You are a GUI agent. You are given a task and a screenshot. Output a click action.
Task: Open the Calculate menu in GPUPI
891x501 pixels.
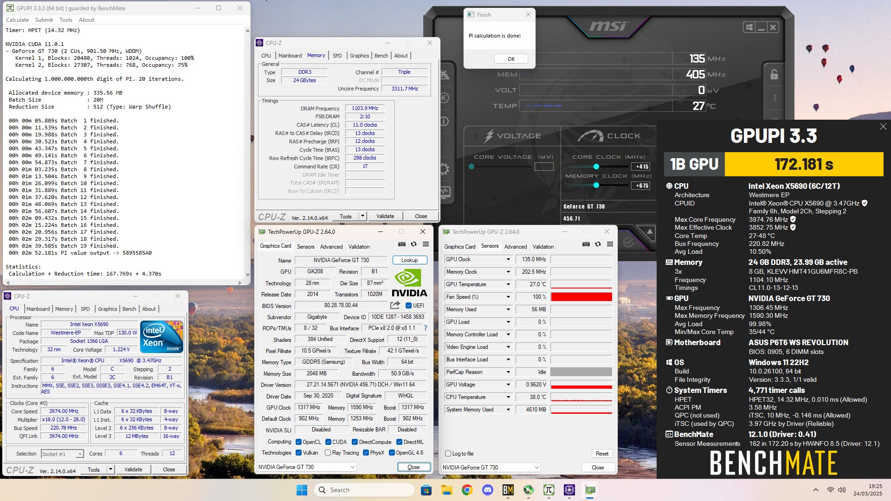(18, 20)
